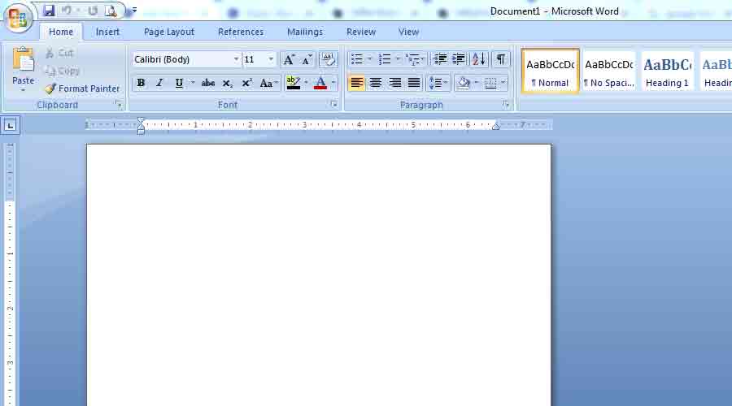Shrink the font size
Image resolution: width=732 pixels, height=406 pixels.
point(307,59)
